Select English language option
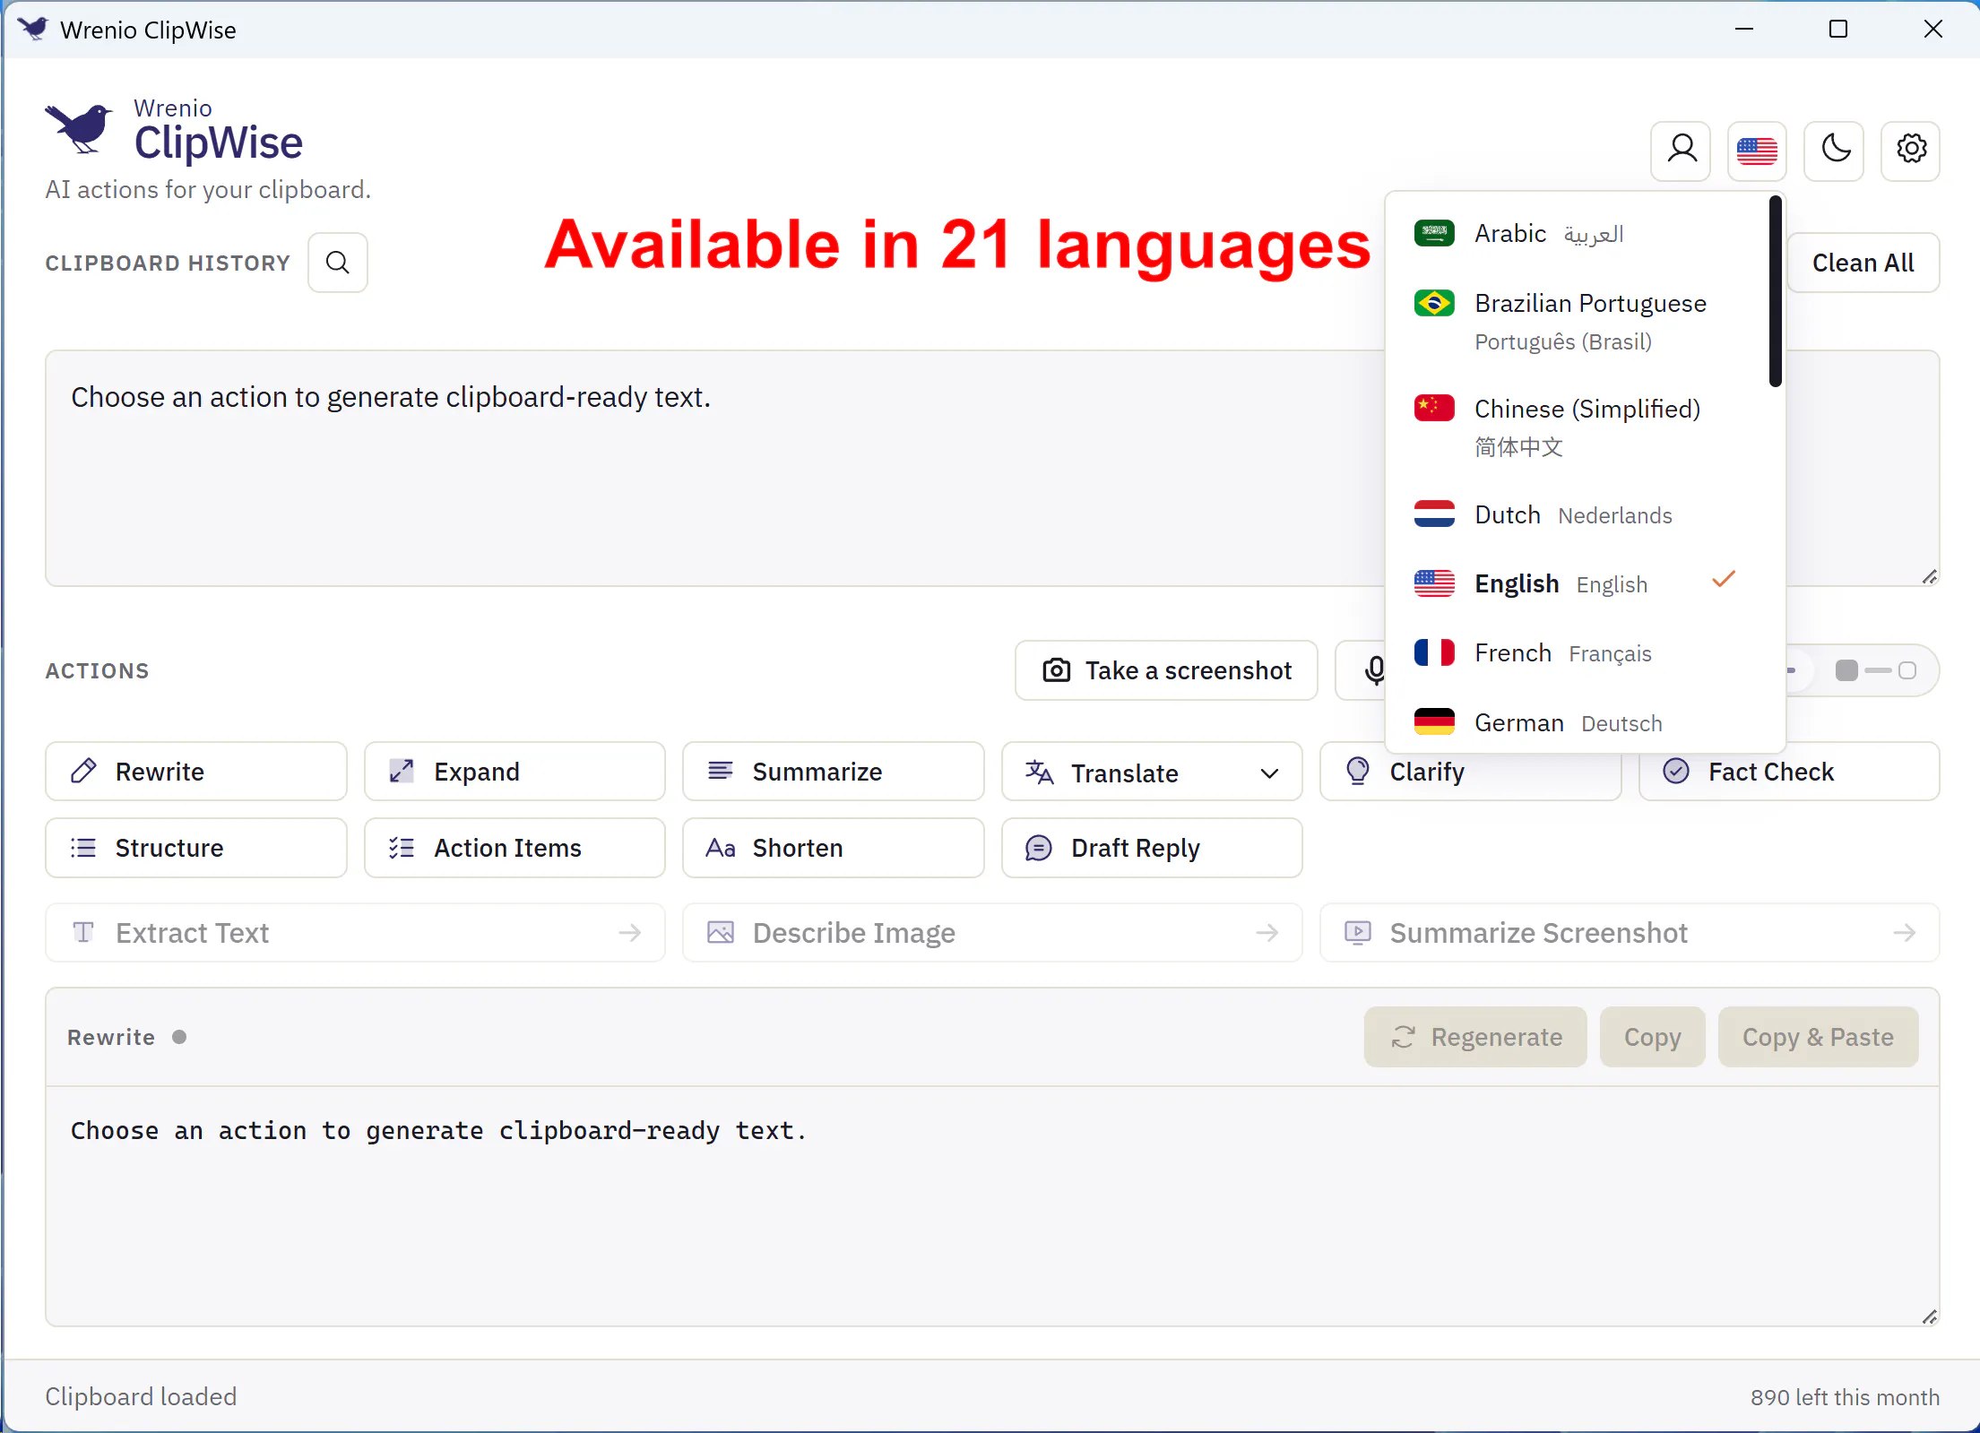1980x1433 pixels. click(1578, 583)
